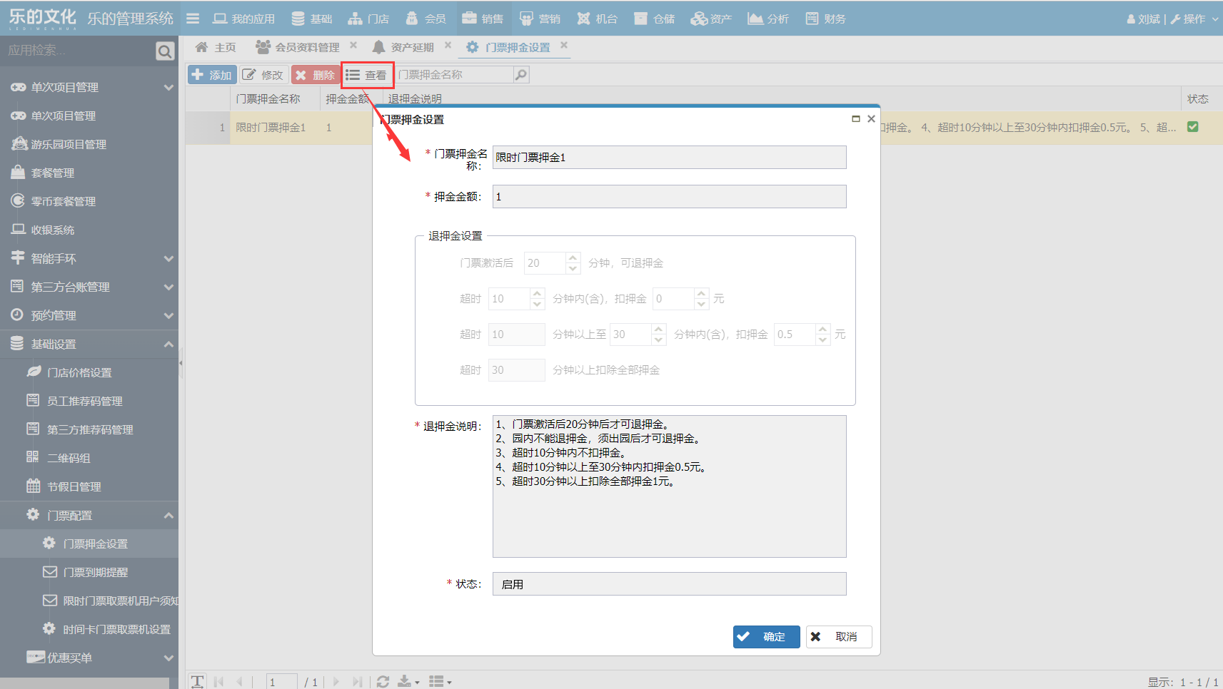
Task: Click the hamburger menu icon in header
Action: (x=193, y=19)
